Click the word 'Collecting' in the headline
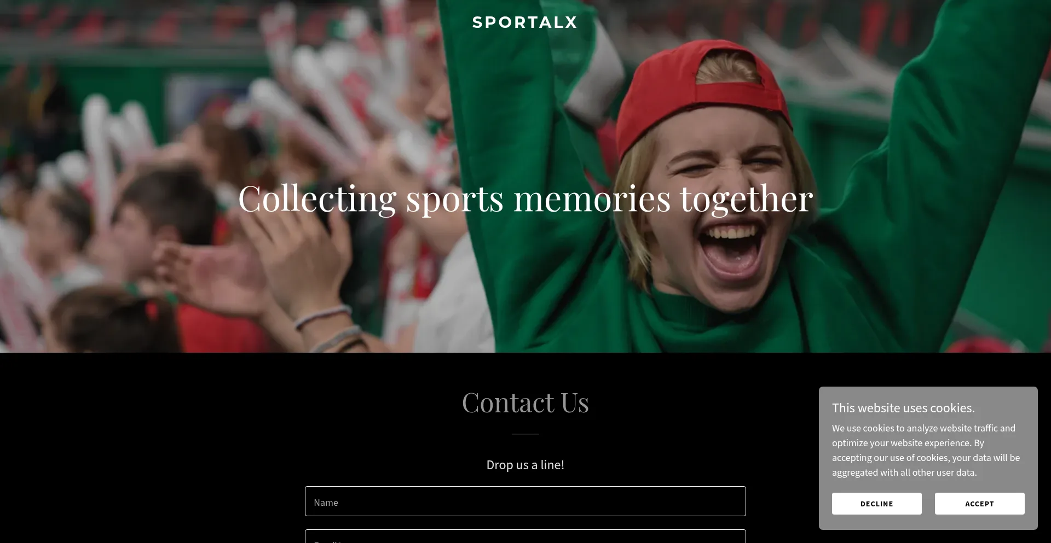 tap(317, 198)
